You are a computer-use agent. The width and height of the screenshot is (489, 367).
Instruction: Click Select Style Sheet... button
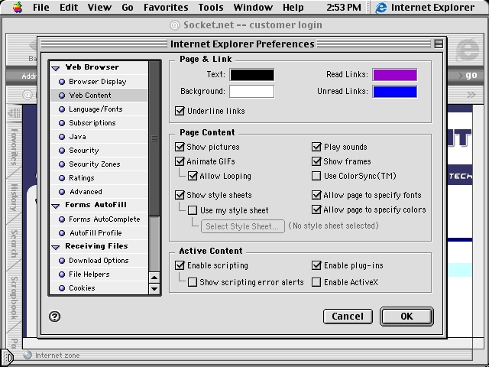243,226
